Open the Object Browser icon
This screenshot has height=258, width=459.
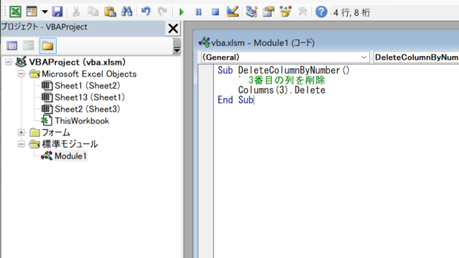click(x=285, y=11)
